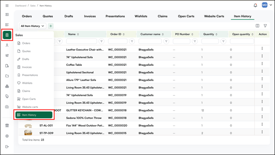This screenshot has height=155, width=275.
Task: Open the All Item History dropdown
Action: point(32,26)
